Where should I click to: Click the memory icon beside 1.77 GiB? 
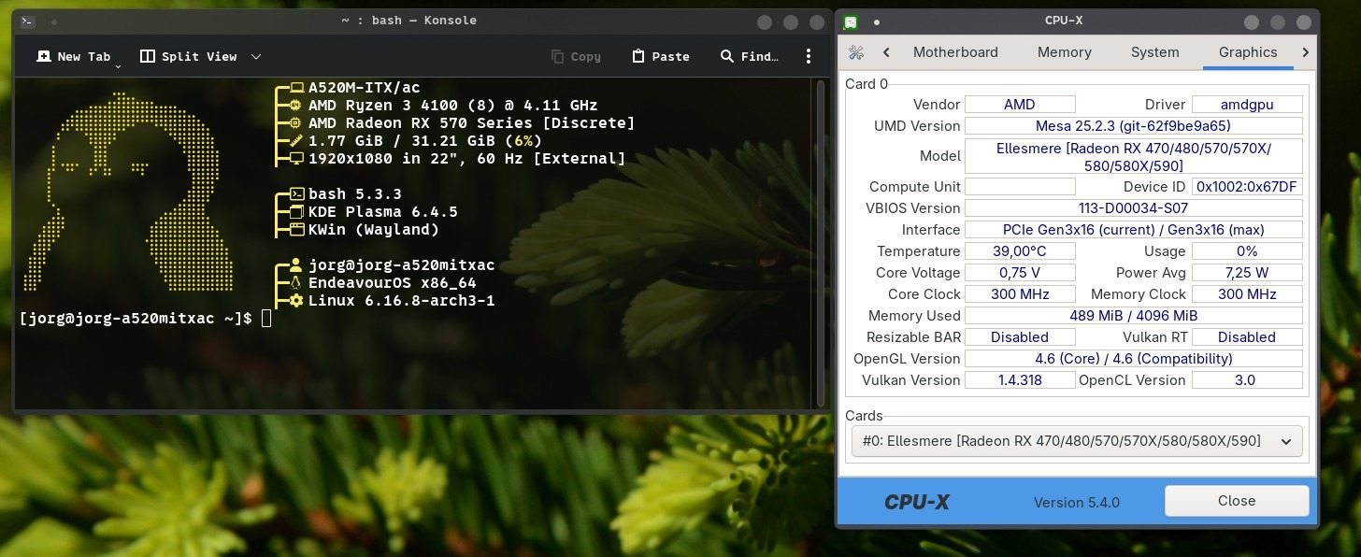tap(296, 141)
